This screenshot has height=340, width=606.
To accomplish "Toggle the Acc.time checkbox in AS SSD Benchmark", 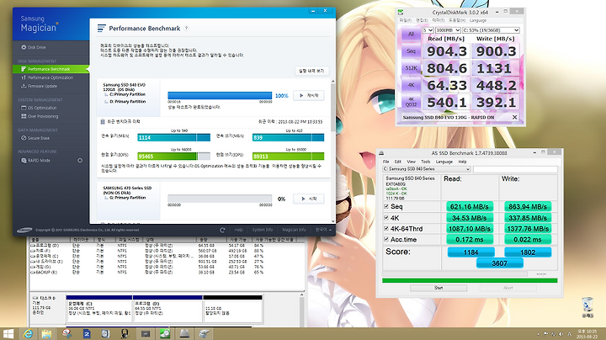I will (386, 239).
